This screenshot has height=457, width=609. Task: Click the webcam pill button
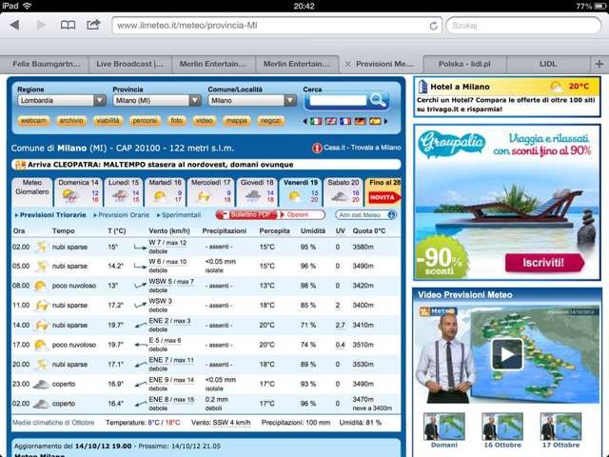click(33, 121)
